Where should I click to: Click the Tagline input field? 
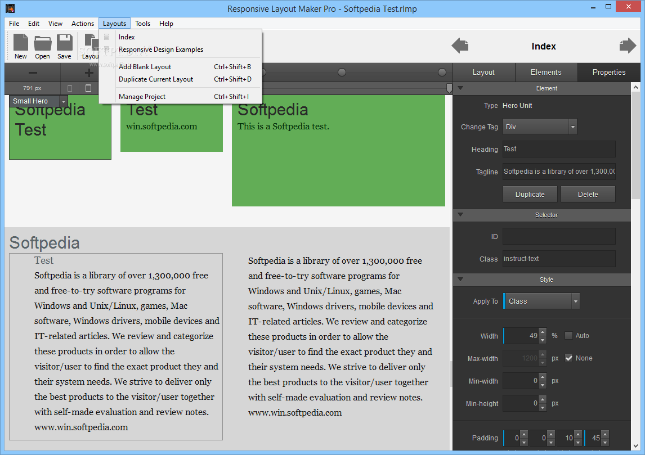(x=559, y=172)
